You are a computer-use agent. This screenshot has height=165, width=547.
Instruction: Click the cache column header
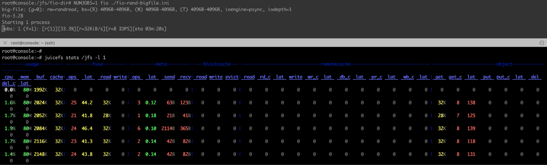pos(56,77)
